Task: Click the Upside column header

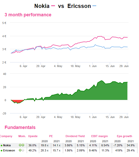Action: point(33,136)
